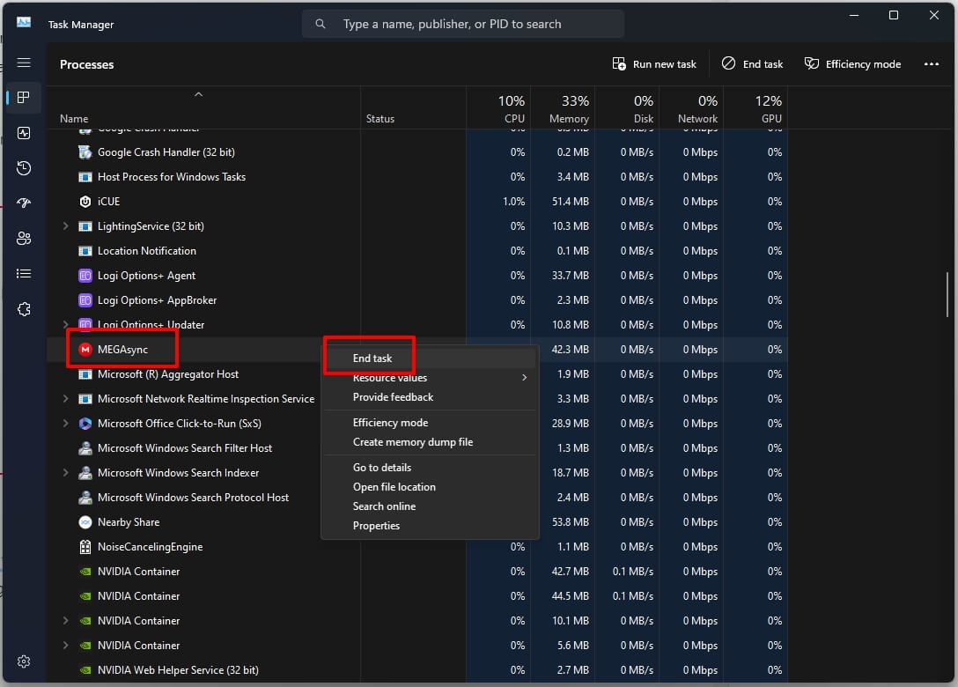Choose Search online in context menu
The height and width of the screenshot is (687, 958).
(430, 506)
